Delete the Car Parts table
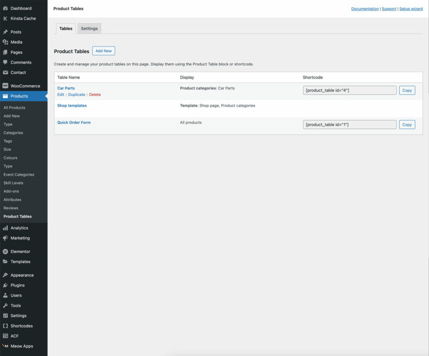Screen dimensions: 429x356 [x=95, y=95]
